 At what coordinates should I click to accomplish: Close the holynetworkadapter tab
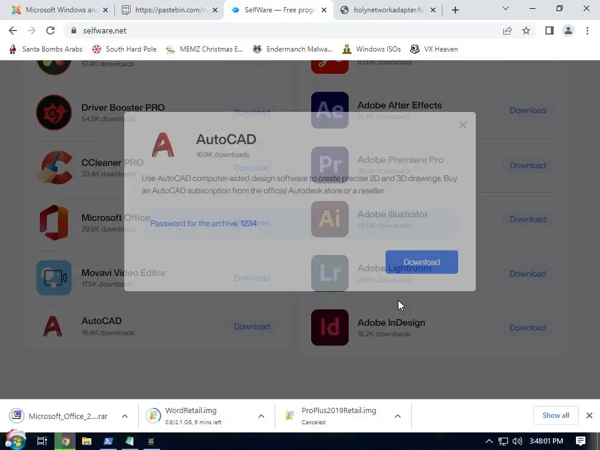433,10
